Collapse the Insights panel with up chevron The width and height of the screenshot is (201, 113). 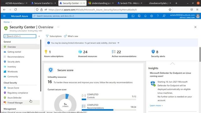172,64
